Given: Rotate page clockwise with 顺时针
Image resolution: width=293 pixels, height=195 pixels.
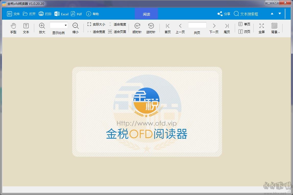Looking at the screenshot, I should (137, 28).
